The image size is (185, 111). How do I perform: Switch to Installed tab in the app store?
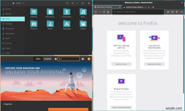(48, 59)
